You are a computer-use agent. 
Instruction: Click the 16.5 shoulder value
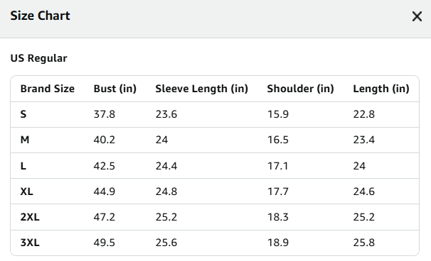click(278, 140)
